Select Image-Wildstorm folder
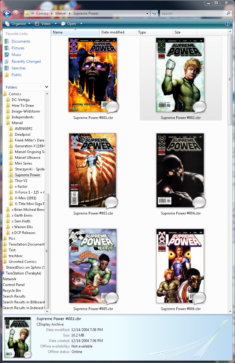 [26, 111]
